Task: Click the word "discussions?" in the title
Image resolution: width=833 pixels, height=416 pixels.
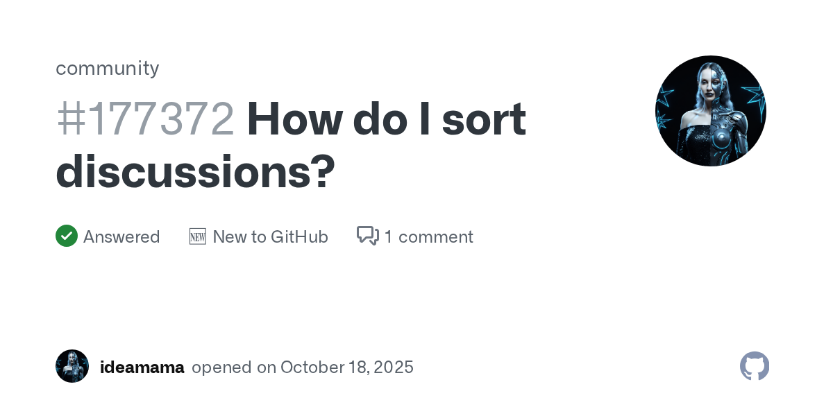Action: pyautogui.click(x=195, y=171)
